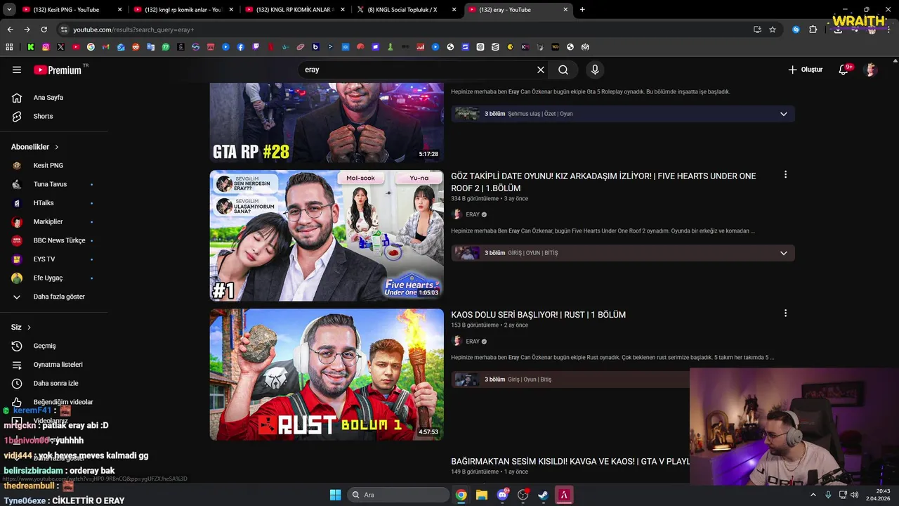This screenshot has height=506, width=899.
Task: Open the YouTube hamburger guide menu
Action: pos(17,70)
